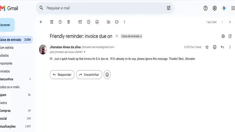Open the labels icon in toolbar

(117, 22)
